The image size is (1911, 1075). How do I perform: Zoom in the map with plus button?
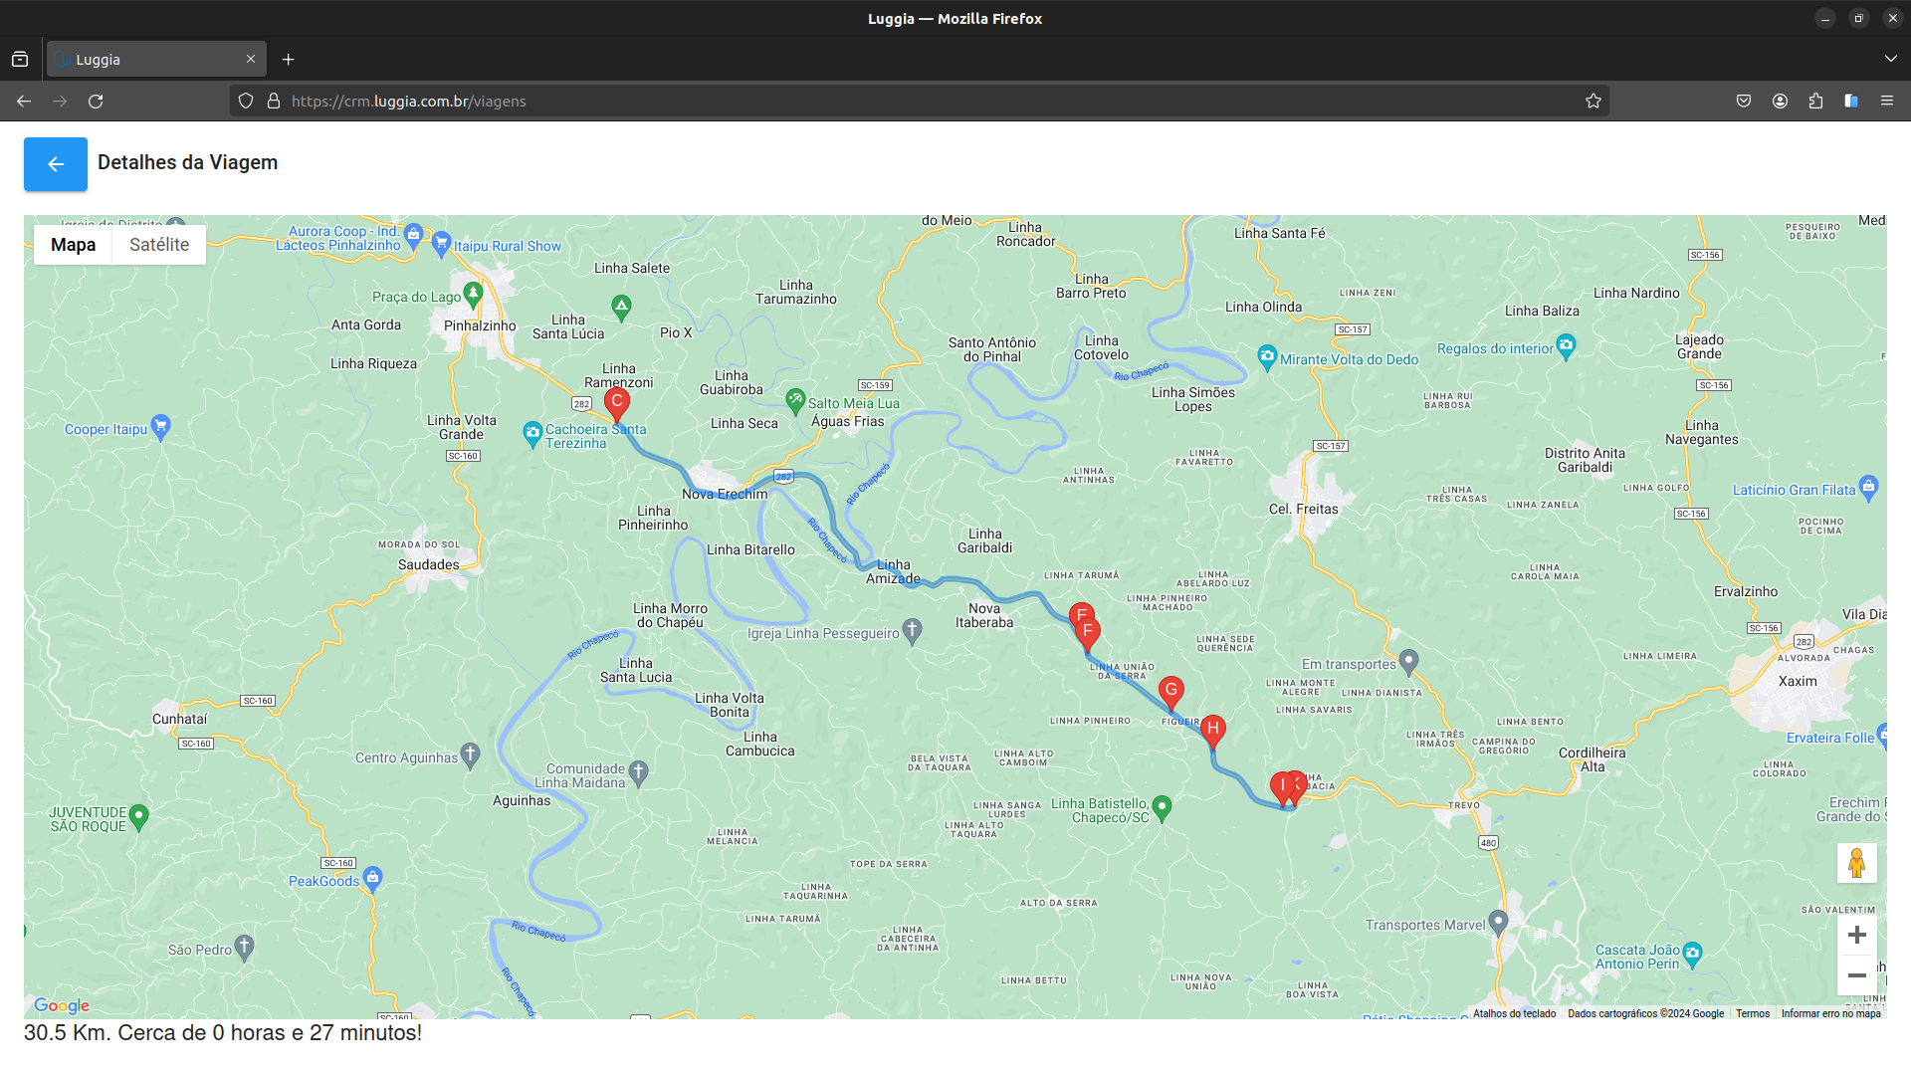1856,935
